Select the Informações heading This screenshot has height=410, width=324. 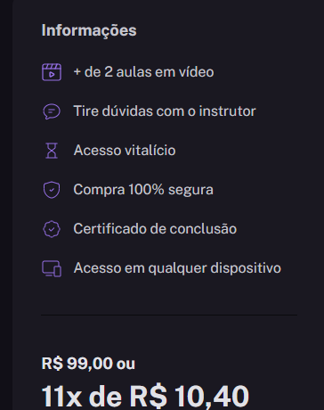click(89, 30)
